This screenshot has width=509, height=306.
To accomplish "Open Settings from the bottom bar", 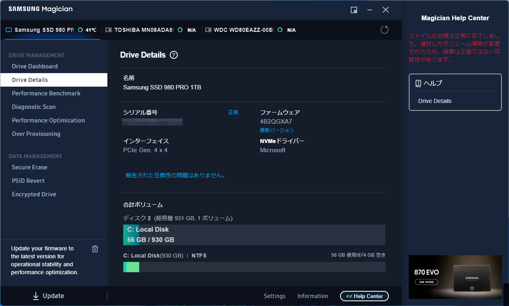I will pos(275,296).
